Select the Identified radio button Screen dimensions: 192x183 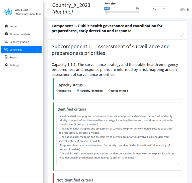(58, 90)
